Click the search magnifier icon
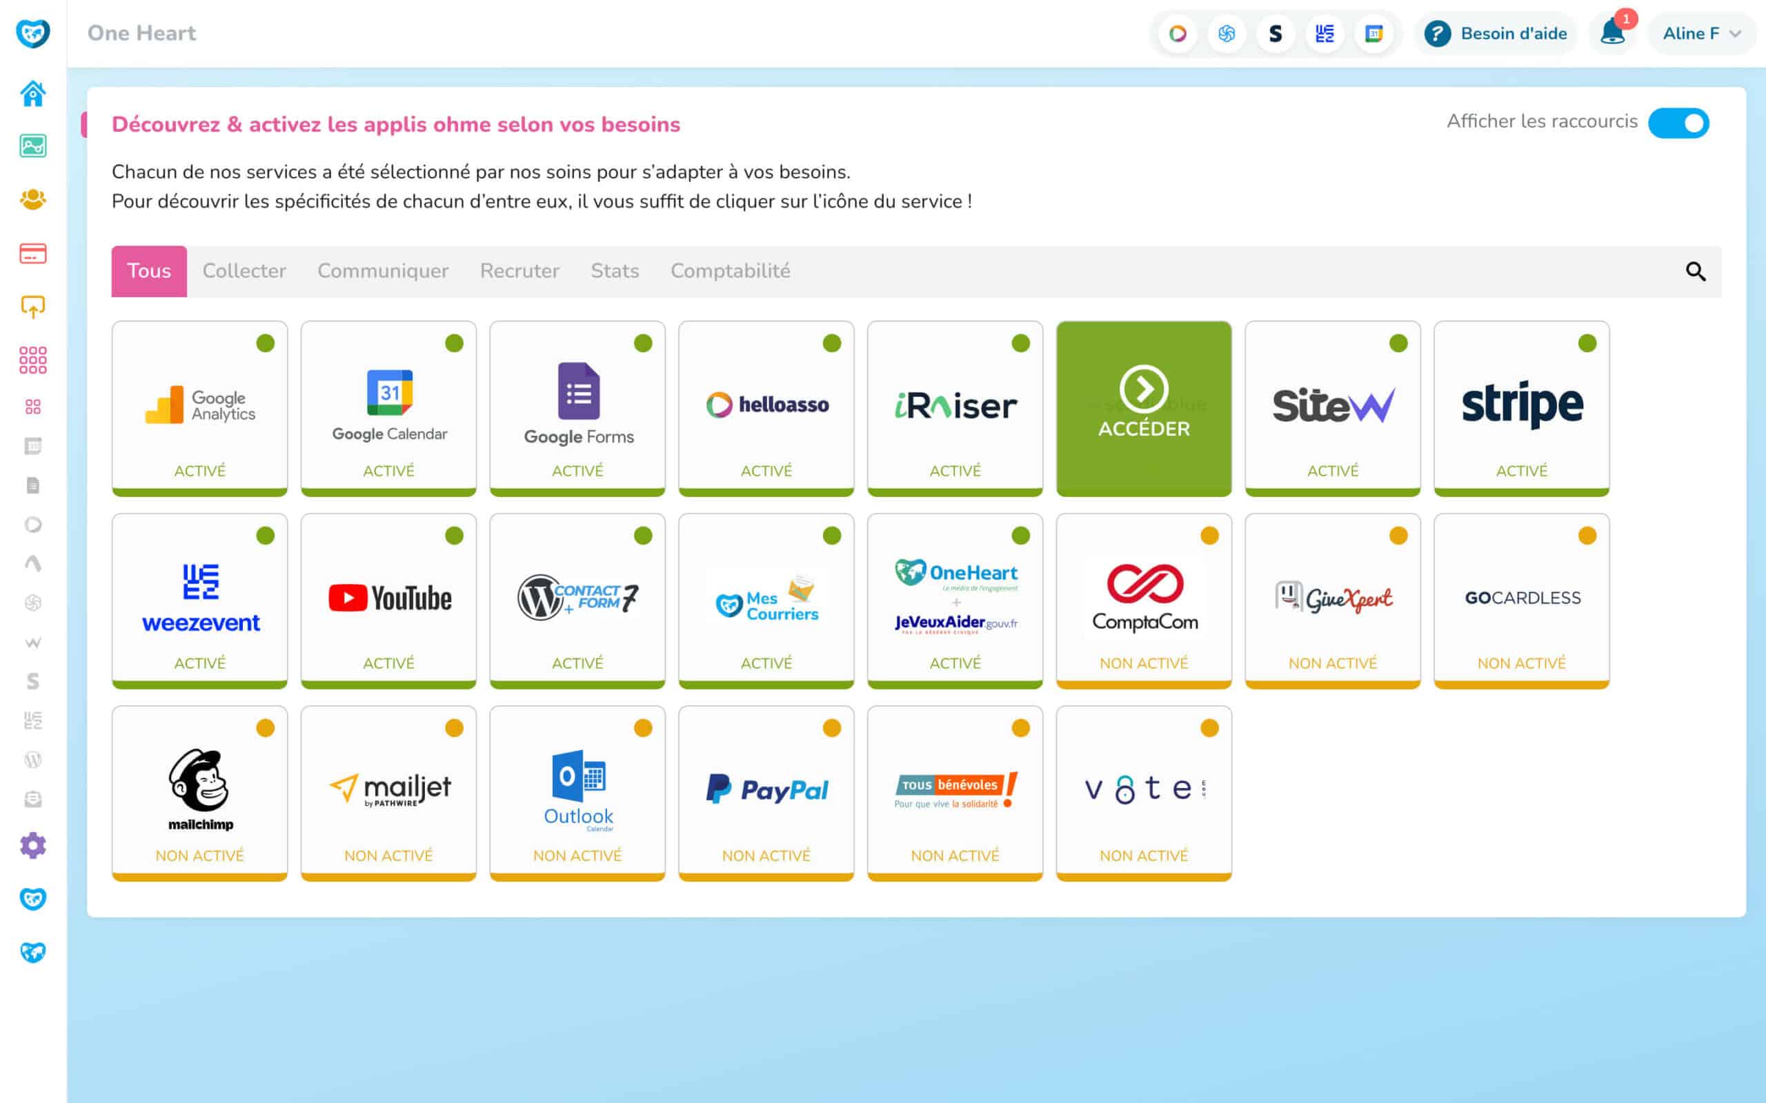 tap(1695, 272)
